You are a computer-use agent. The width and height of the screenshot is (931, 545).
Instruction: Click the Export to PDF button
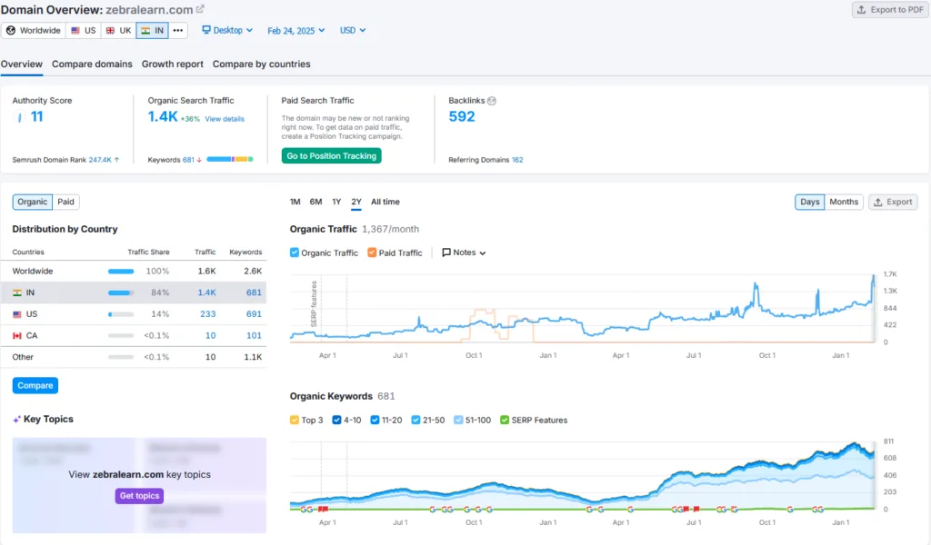(x=890, y=9)
